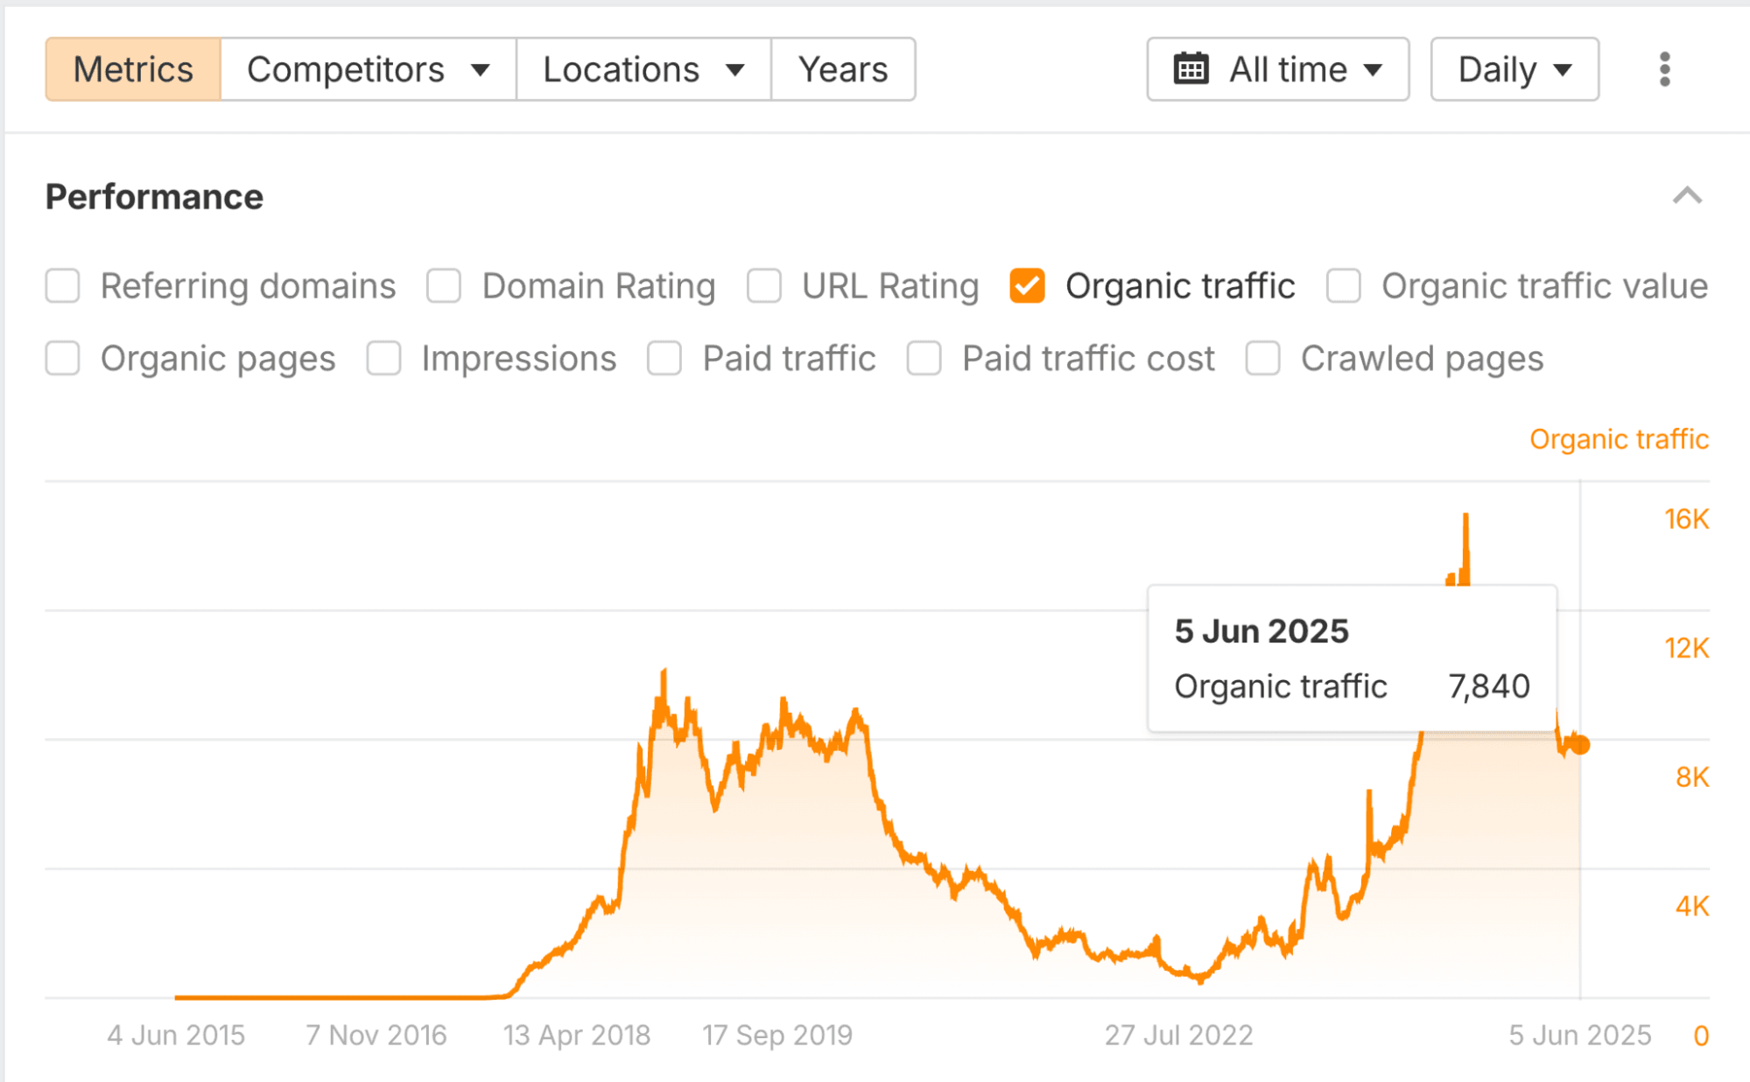Select the Years view
Viewport: 1750px width, 1082px height.
(842, 69)
